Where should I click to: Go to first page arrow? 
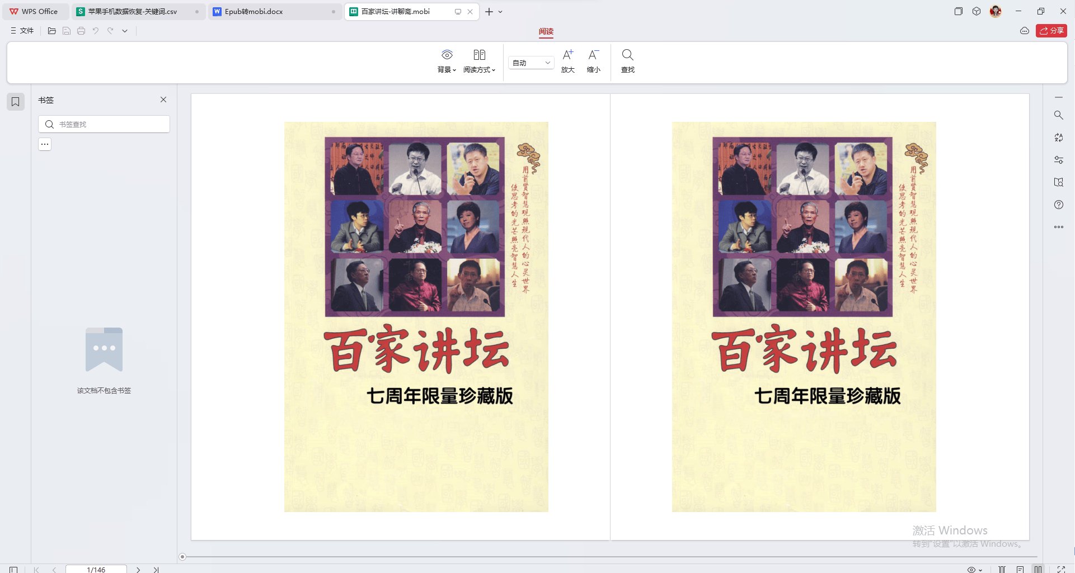pyautogui.click(x=36, y=570)
